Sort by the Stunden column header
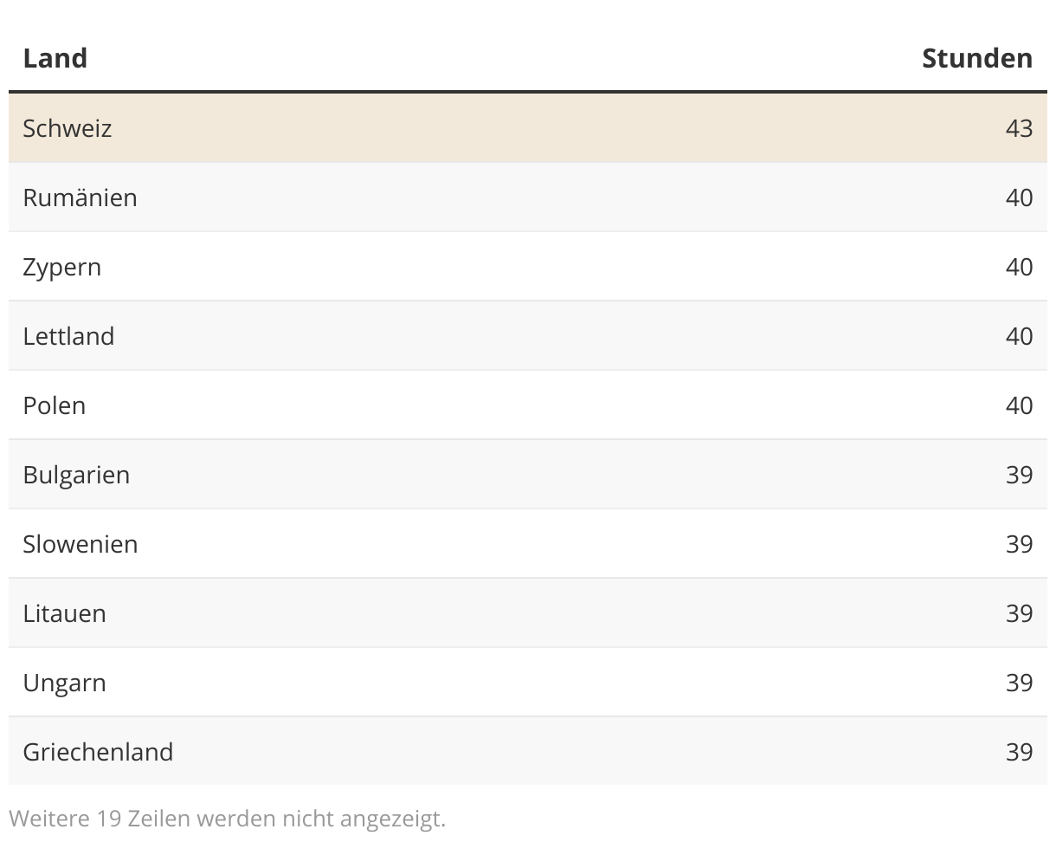 click(x=977, y=58)
